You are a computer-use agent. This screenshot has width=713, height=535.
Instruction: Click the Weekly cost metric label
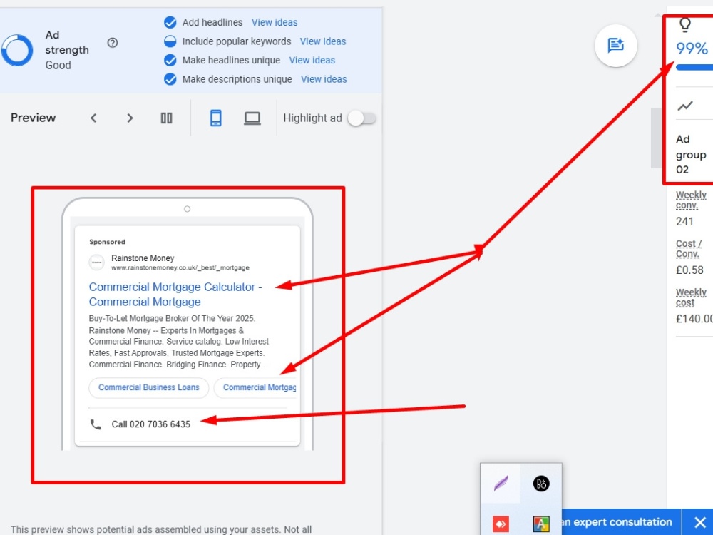point(691,297)
